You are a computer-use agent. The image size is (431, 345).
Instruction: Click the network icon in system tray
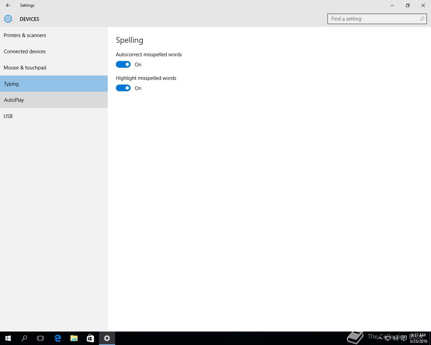pyautogui.click(x=388, y=338)
